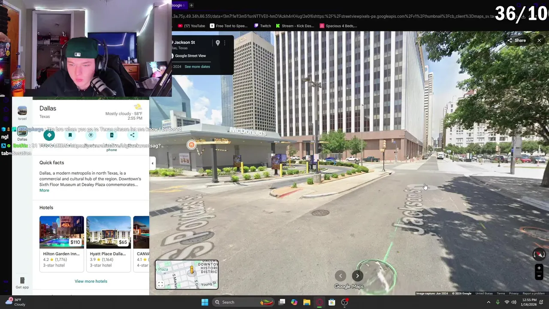Screen dimensions: 549x309
Task: Open the Windows Start menu
Action: tap(205, 302)
